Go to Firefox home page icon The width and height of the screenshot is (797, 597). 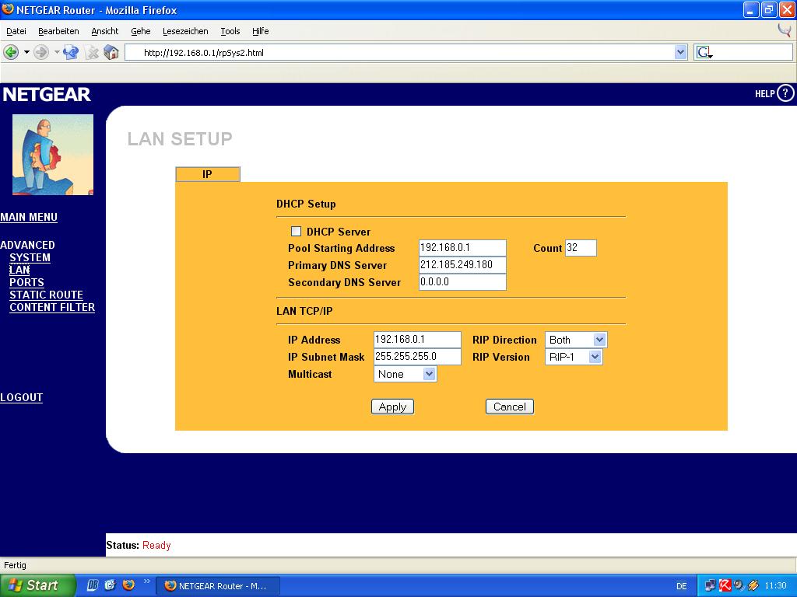pos(111,52)
